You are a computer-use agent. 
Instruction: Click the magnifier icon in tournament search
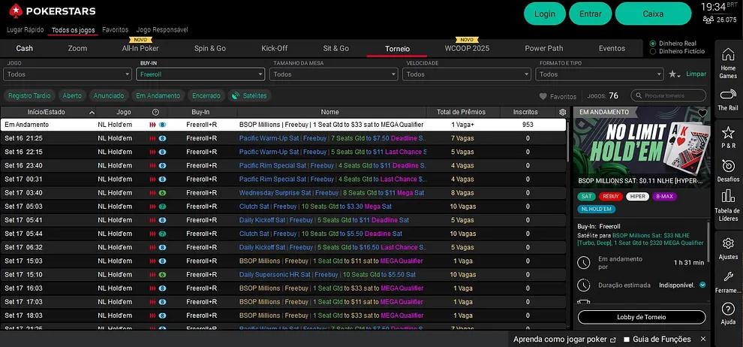638,95
